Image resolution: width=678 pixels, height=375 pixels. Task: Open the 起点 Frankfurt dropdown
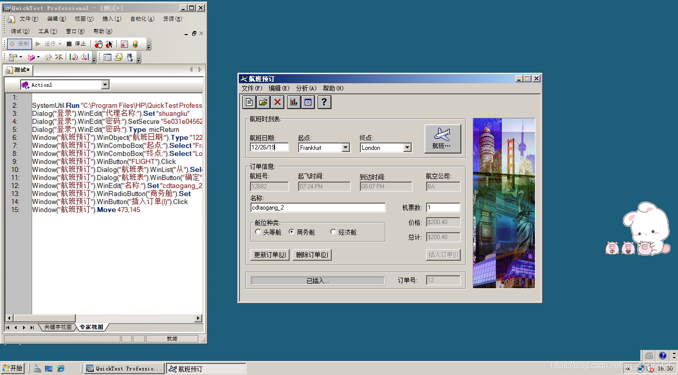point(345,147)
